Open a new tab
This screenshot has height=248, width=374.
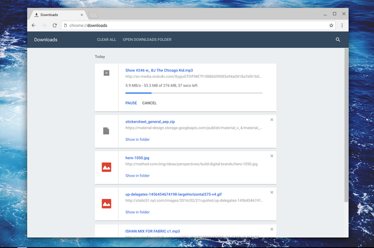pyautogui.click(x=92, y=15)
